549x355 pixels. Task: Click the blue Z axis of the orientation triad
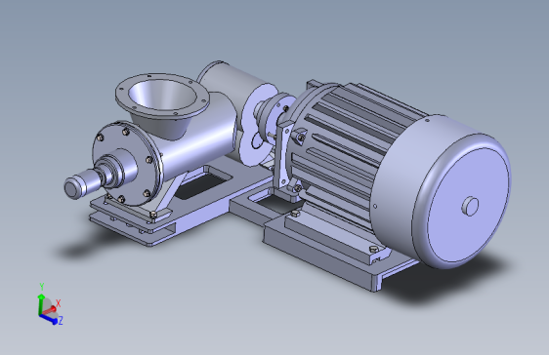tap(49, 319)
